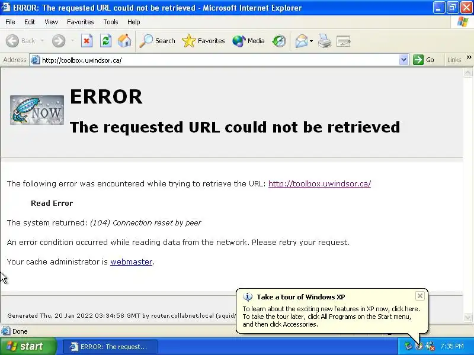Open the Search pane
Screen dimensions: 474x355
(157, 41)
